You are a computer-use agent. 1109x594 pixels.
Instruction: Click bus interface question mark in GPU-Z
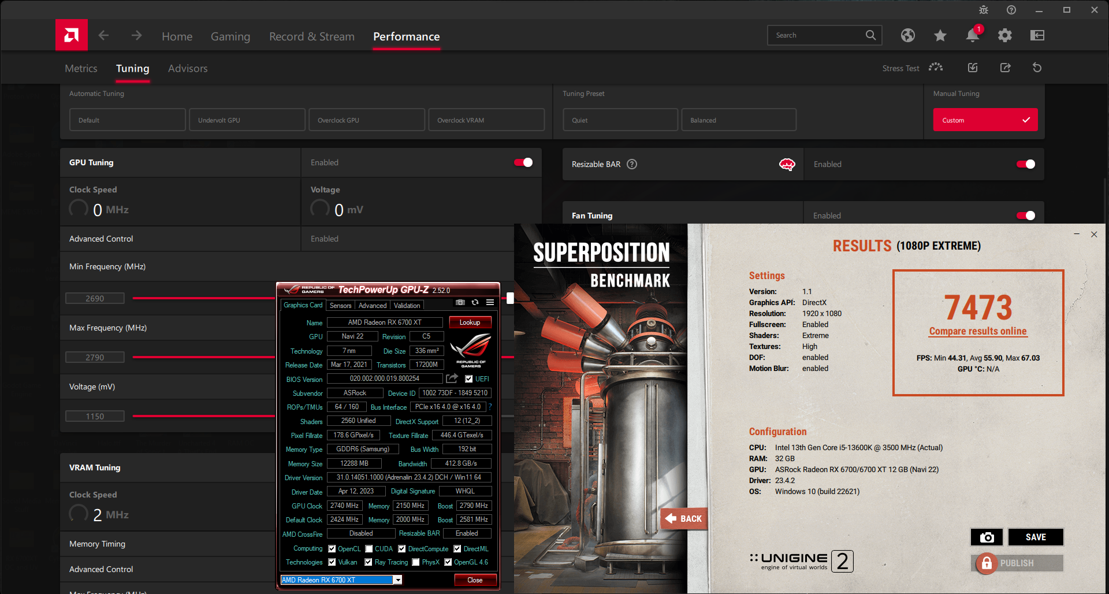click(490, 407)
